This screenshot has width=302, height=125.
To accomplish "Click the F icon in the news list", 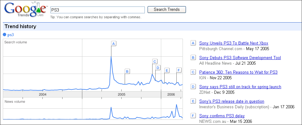I will 193,116.
